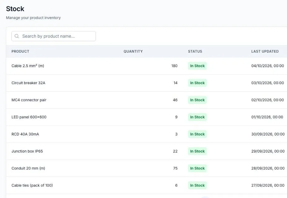This screenshot has width=287, height=198.
Task: Click the date 28/09/2026, 00:00
Action: click(268, 168)
